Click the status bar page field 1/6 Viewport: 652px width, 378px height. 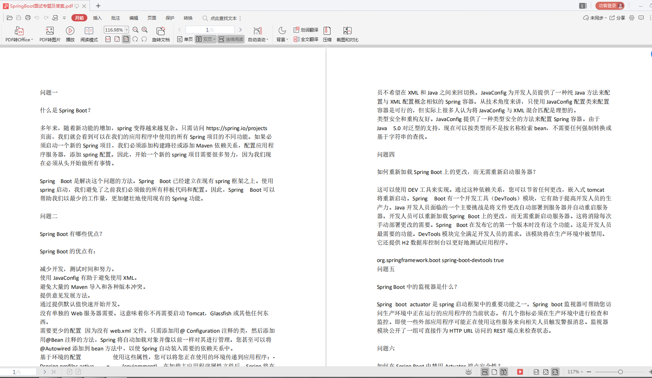[x=18, y=372]
